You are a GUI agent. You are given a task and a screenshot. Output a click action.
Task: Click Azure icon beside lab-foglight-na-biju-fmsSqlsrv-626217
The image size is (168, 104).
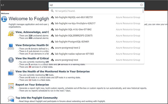coord(52,23)
